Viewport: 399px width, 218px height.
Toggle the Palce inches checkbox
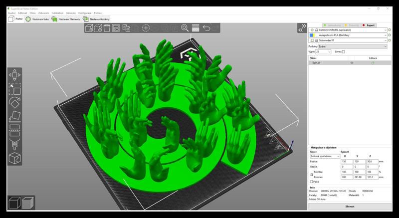[x=311, y=182]
